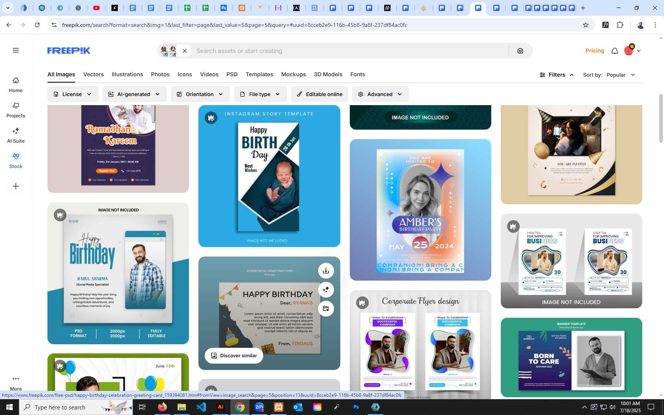Click the search assets input field
Image resolution: width=664 pixels, height=415 pixels.
(350, 51)
